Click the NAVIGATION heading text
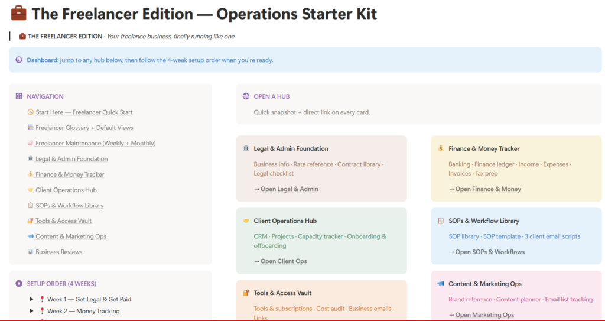 (45, 96)
